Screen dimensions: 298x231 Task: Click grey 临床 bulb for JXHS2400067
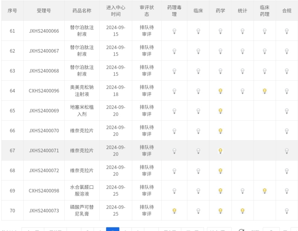tap(198, 51)
